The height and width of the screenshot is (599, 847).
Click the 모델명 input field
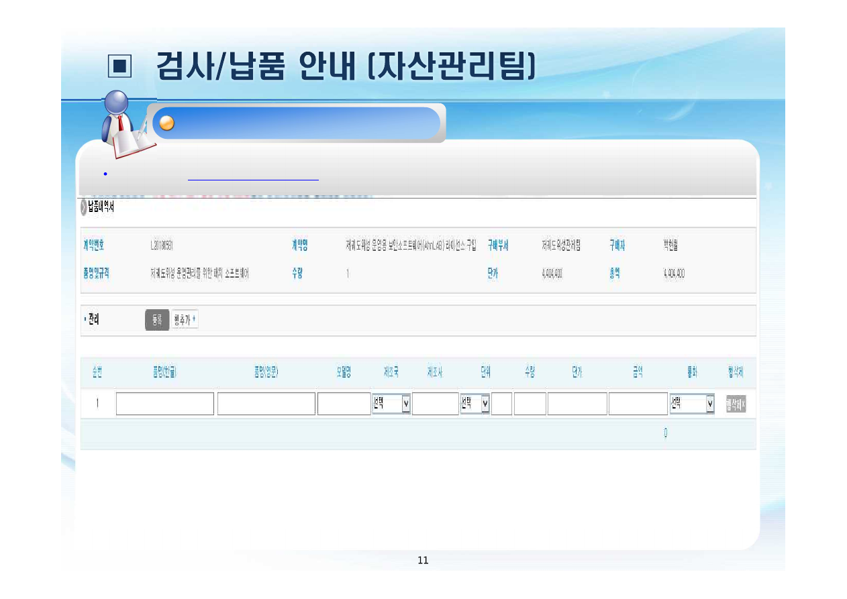tap(344, 403)
